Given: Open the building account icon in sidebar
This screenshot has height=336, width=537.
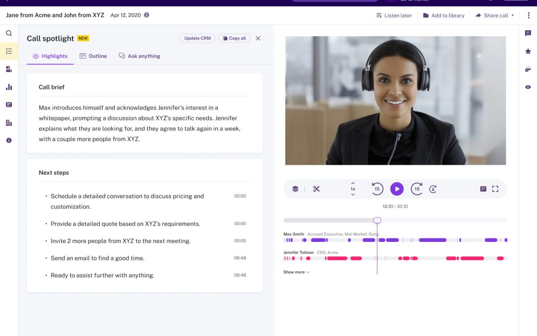Looking at the screenshot, I should pos(9,123).
